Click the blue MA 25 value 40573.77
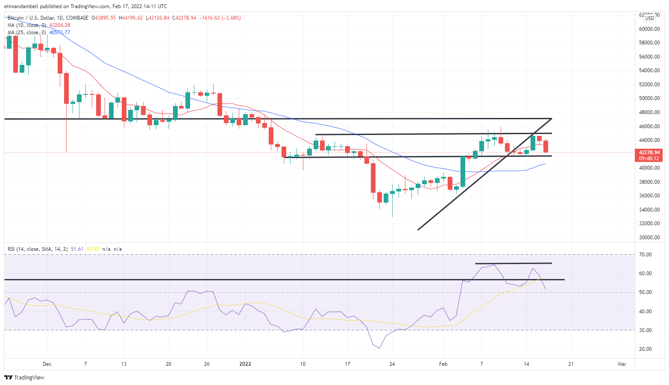669x385 pixels. 60,32
